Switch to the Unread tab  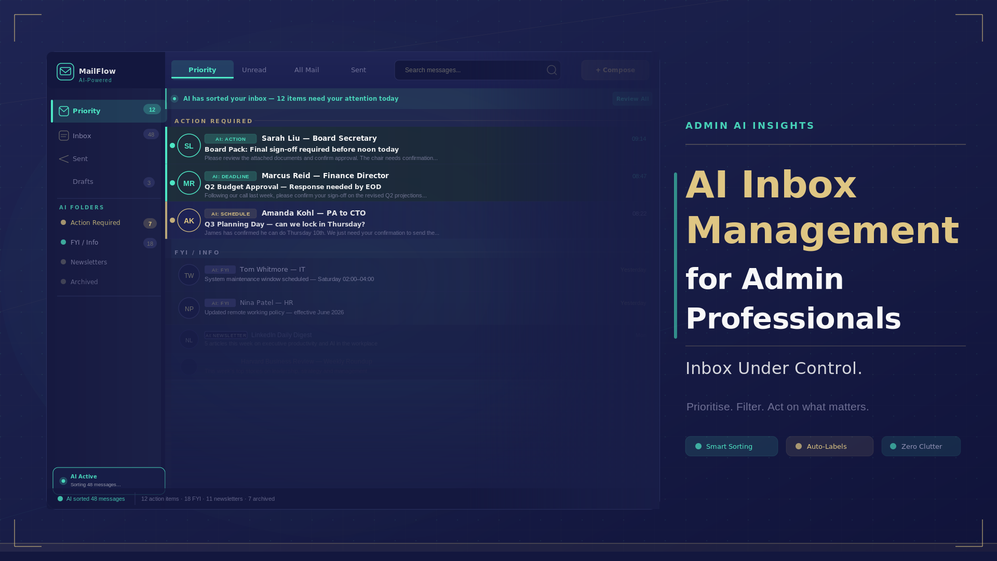tap(254, 70)
